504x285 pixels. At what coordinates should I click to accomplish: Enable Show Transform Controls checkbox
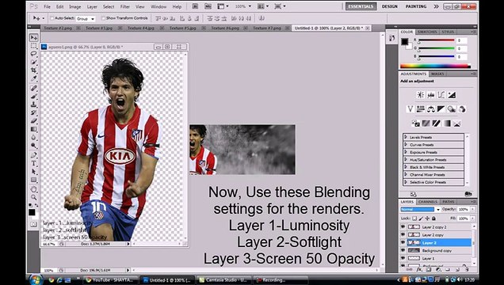pos(103,18)
